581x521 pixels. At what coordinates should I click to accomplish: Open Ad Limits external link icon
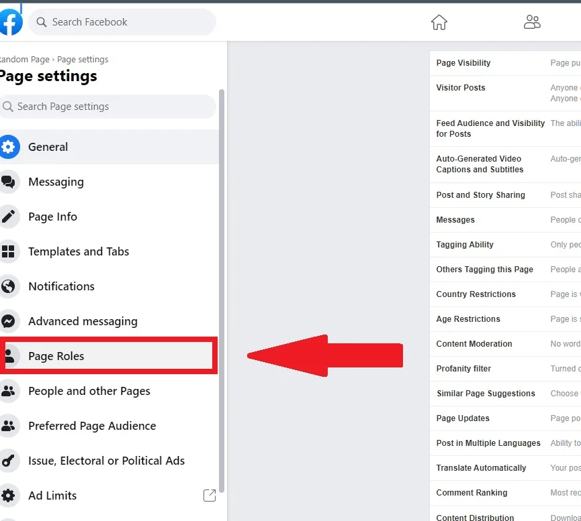(x=210, y=496)
